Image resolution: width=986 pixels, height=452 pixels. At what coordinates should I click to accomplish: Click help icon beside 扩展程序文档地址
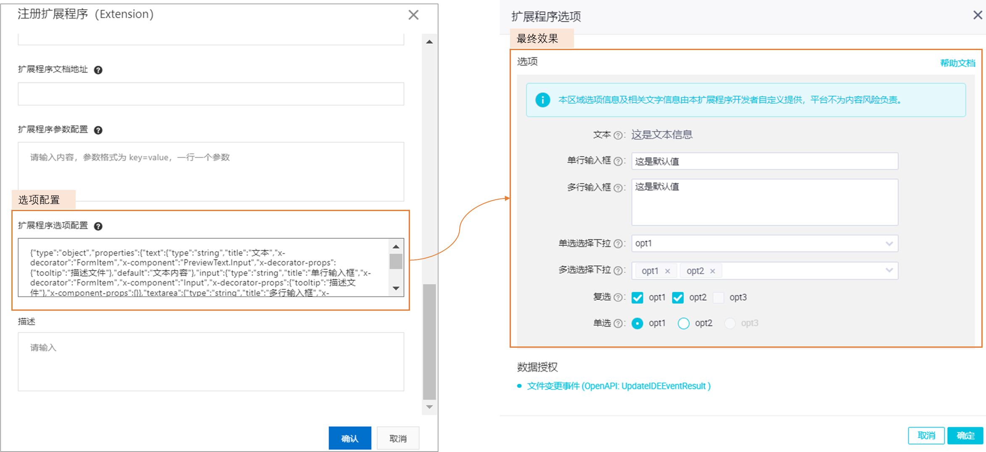[x=98, y=70]
